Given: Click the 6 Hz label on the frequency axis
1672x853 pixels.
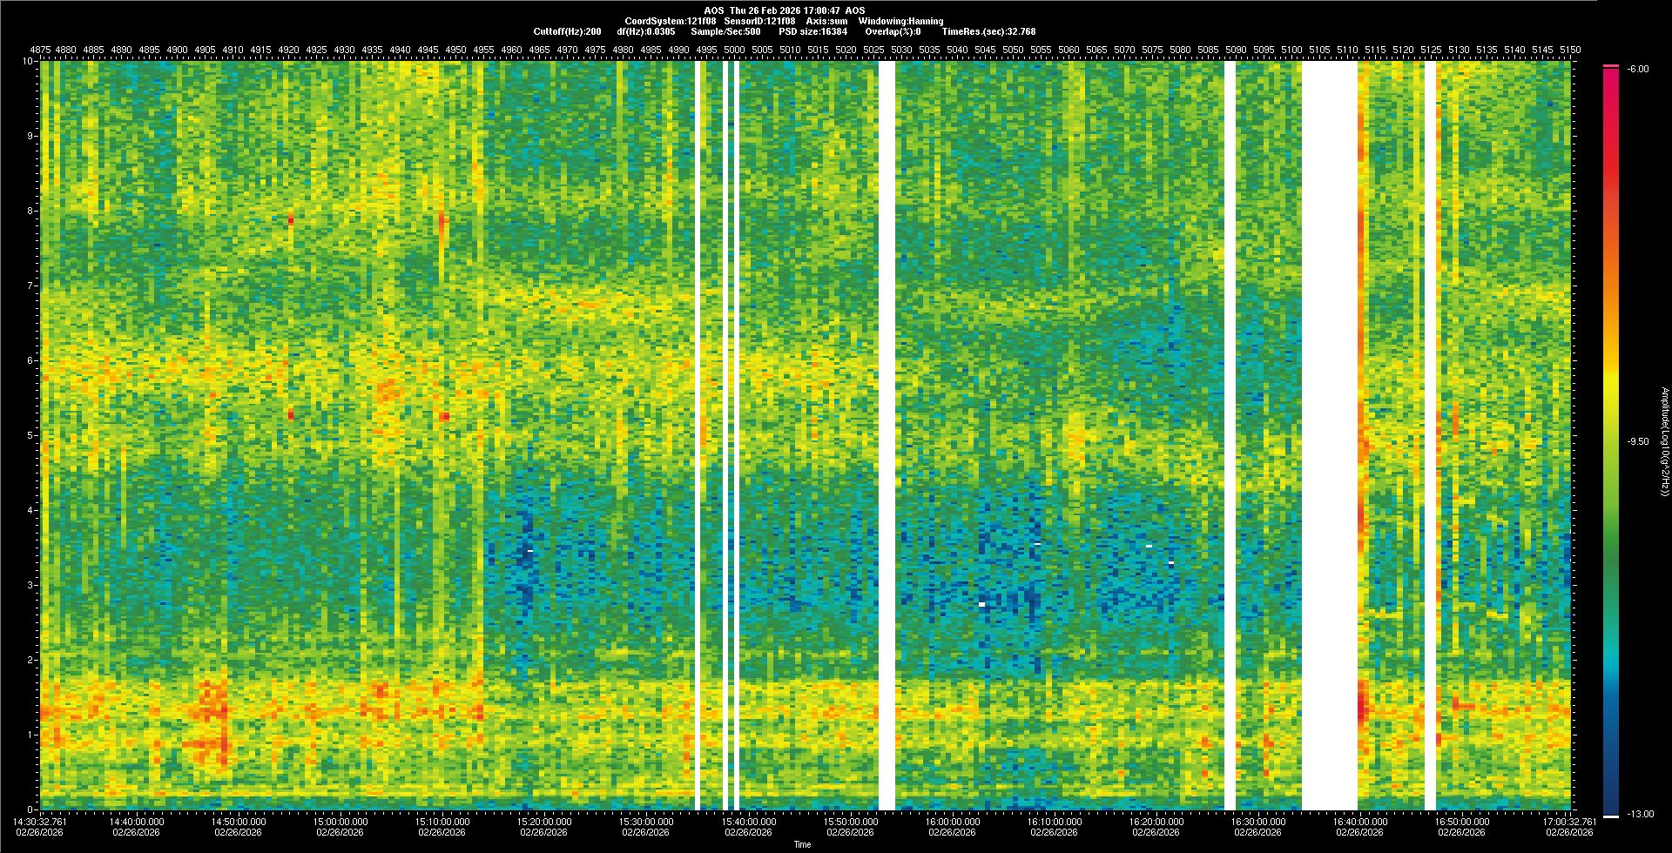Looking at the screenshot, I should (31, 360).
